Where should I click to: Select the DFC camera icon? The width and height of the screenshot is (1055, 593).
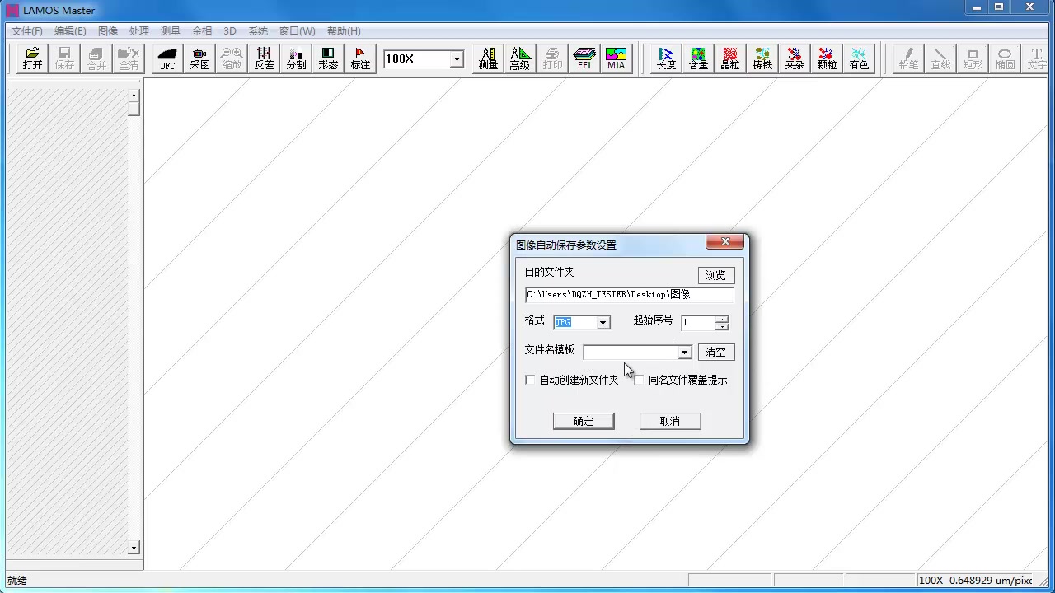[x=167, y=58]
